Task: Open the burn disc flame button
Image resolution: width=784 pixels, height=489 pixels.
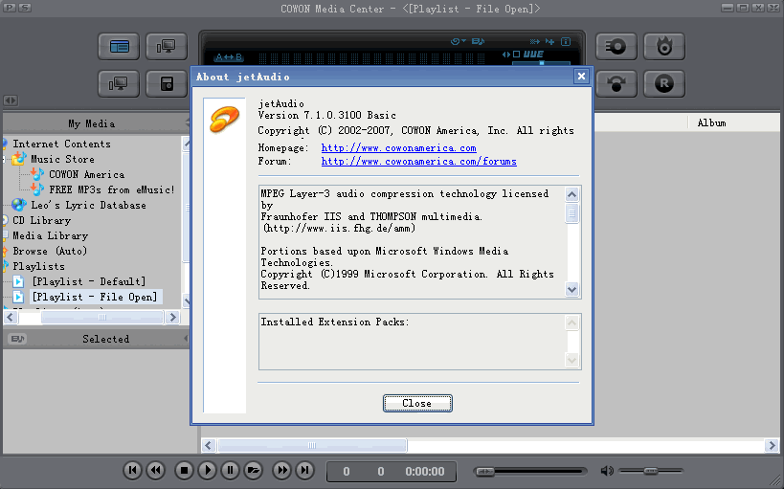Action: pos(664,47)
